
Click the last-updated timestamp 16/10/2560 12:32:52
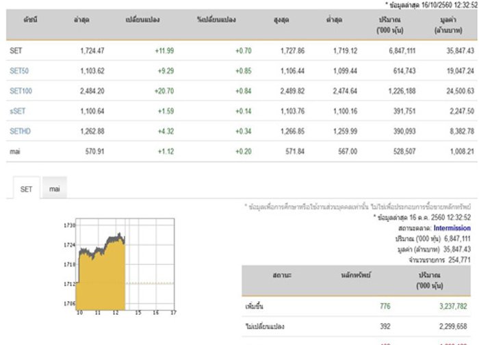pyautogui.click(x=450, y=5)
